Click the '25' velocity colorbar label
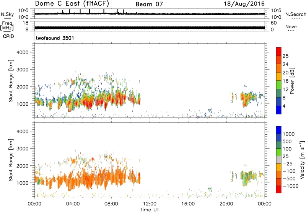Screen dimensions: 306x212 click(285, 157)
